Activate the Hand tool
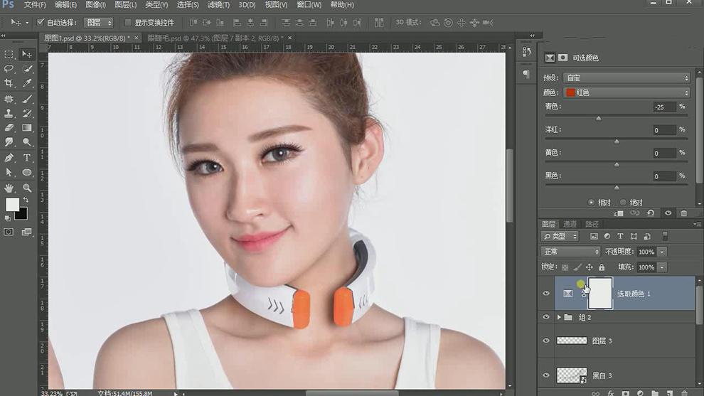The height and width of the screenshot is (396, 704). click(9, 188)
